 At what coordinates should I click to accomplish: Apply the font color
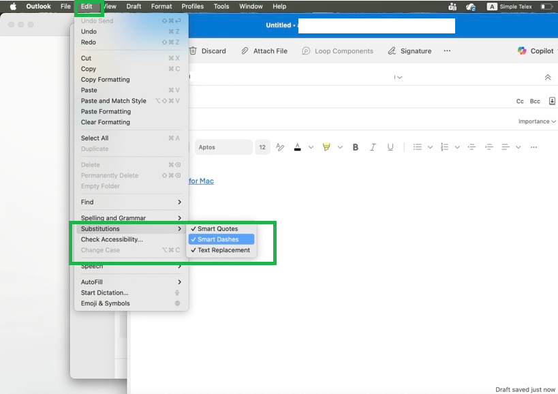point(298,147)
